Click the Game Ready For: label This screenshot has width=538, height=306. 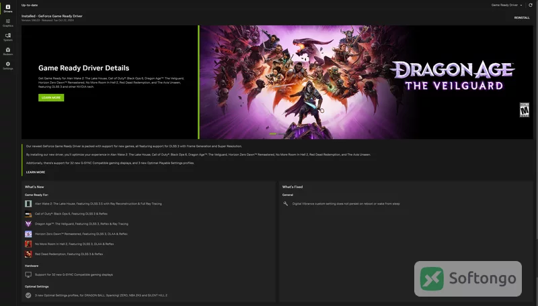(36, 195)
